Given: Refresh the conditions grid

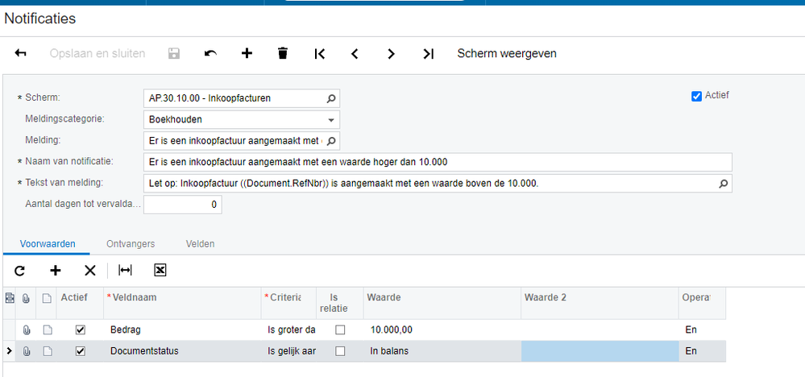Looking at the screenshot, I should 19,271.
